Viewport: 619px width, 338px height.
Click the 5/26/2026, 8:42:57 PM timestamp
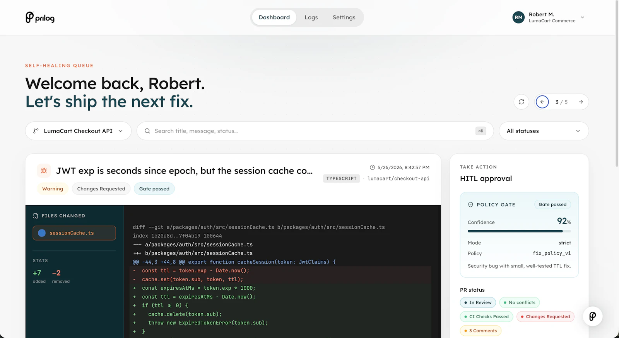[x=404, y=167]
